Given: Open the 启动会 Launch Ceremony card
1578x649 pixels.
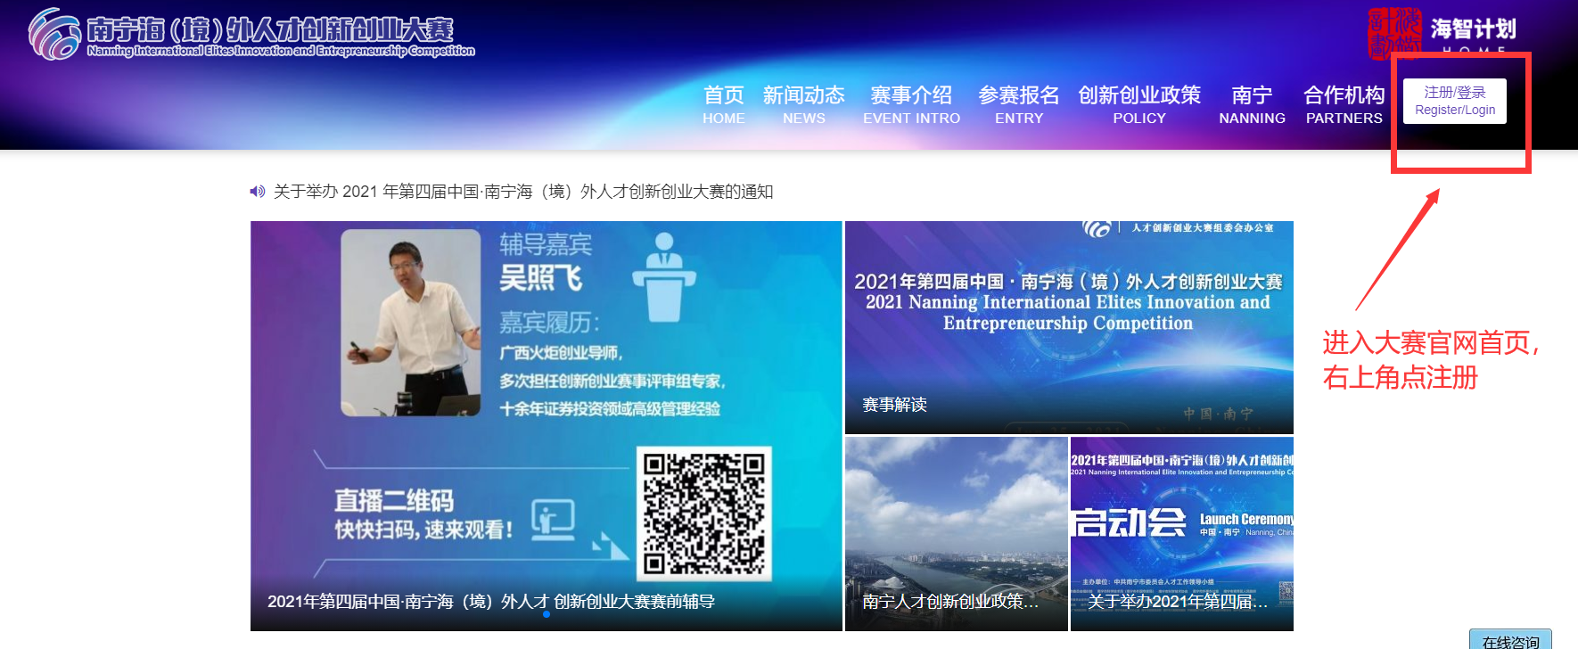Looking at the screenshot, I should tap(1181, 534).
